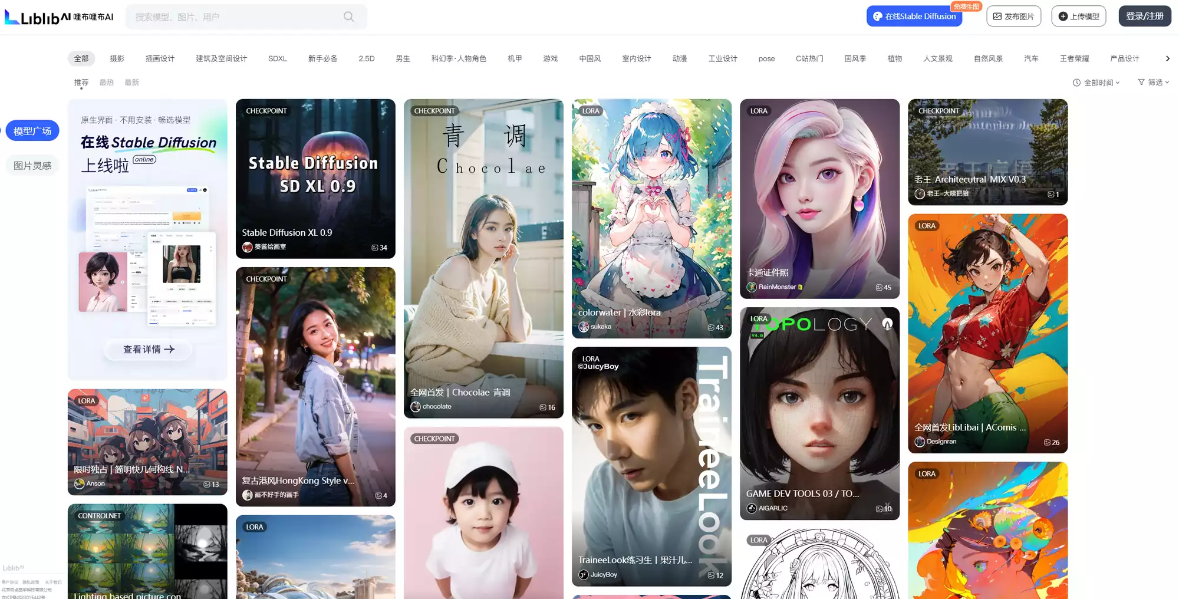Open the 卡通证件照 LoRA card
The image size is (1179, 599).
pyautogui.click(x=819, y=199)
